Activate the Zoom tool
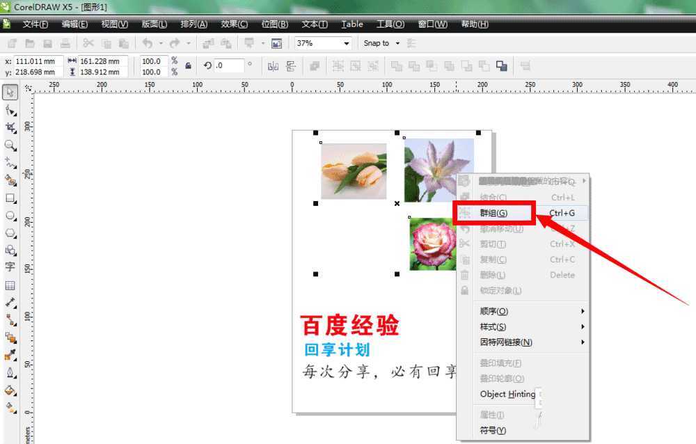This screenshot has width=696, height=444. click(10, 145)
